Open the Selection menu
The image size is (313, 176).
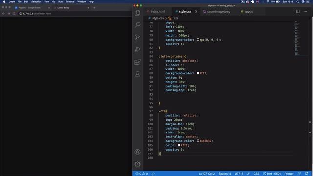coord(36,2)
